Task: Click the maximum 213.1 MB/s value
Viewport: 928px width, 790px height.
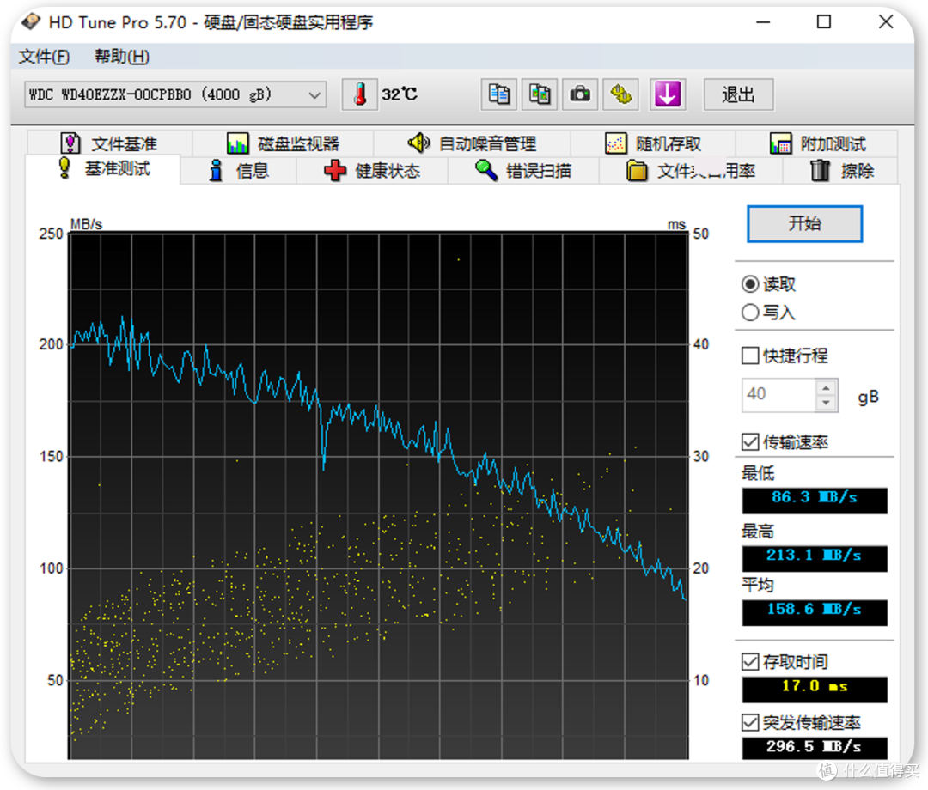Action: [815, 558]
